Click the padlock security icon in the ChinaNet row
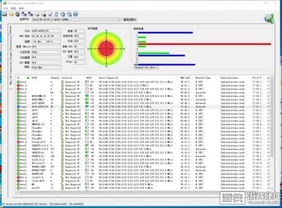This screenshot has height=208, width=282. 62,128
